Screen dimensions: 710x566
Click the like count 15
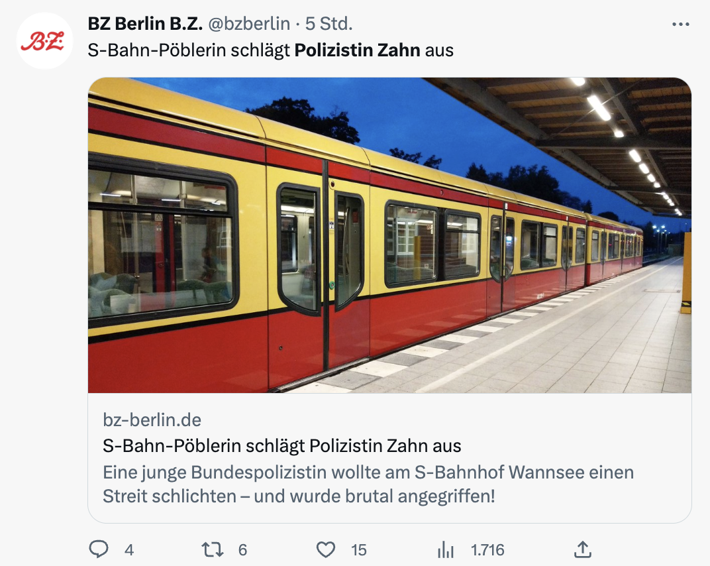pos(359,549)
